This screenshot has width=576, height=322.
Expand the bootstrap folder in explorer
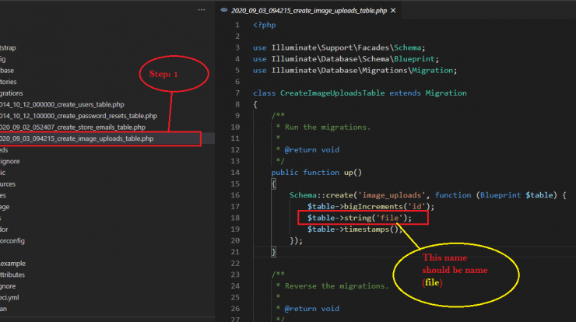pyautogui.click(x=8, y=47)
